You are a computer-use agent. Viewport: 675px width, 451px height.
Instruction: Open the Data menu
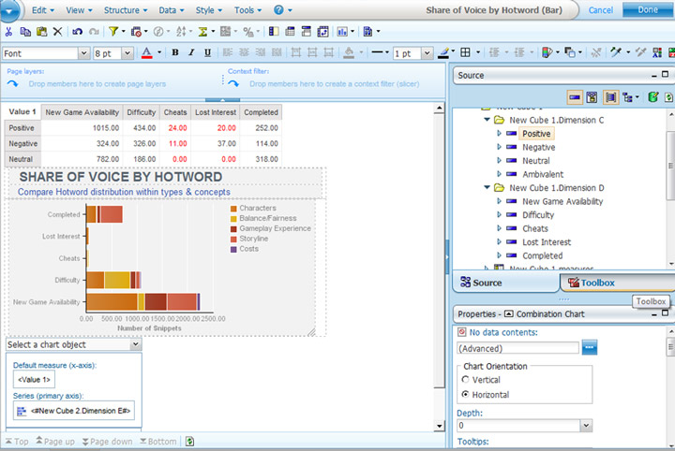point(171,10)
